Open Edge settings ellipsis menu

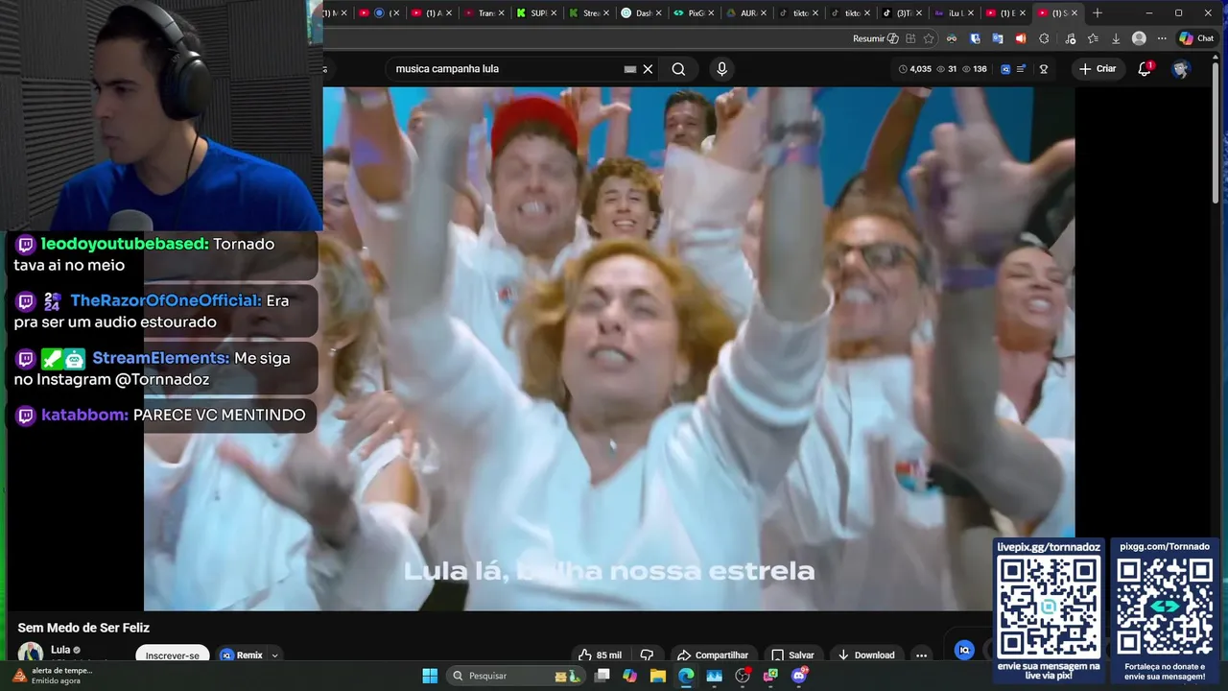pos(1162,38)
